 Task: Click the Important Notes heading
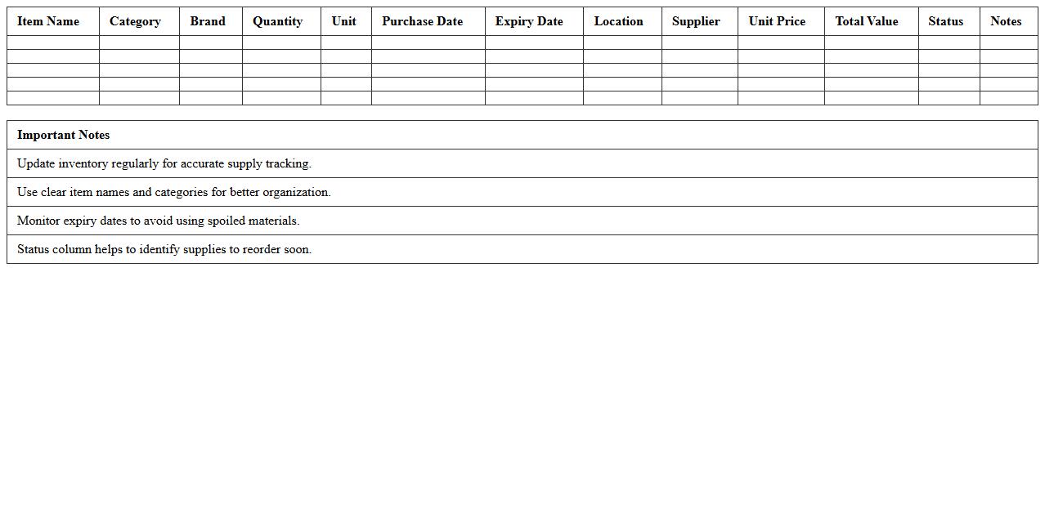tap(63, 135)
